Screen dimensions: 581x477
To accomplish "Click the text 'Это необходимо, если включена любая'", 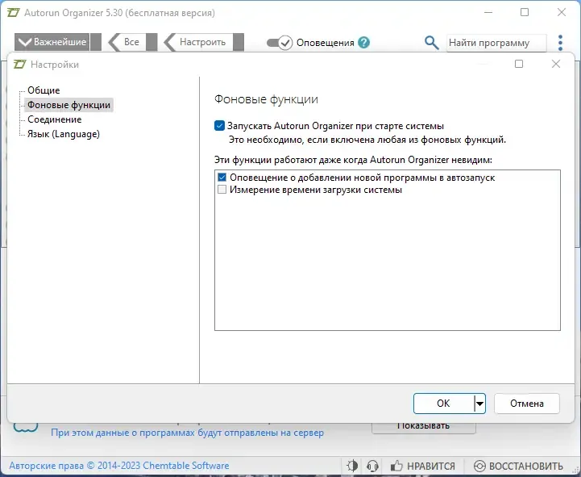I will (312, 140).
